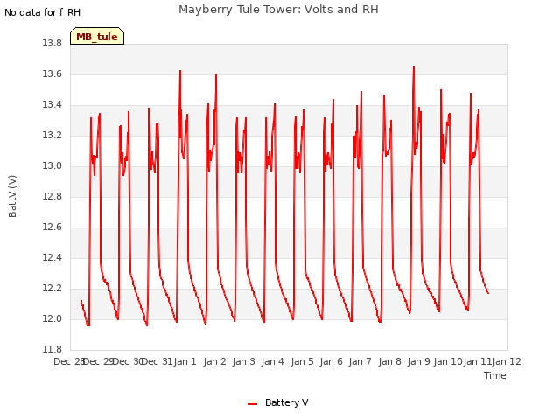Click the Jan 2 x-axis tick label

click(x=214, y=361)
